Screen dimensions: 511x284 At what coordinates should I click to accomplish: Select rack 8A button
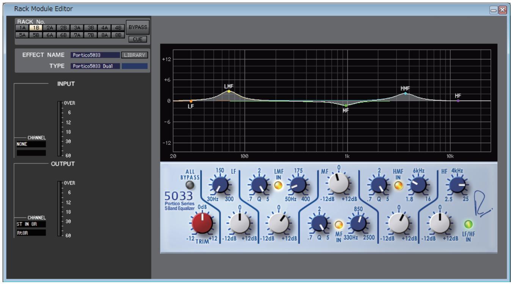click(x=105, y=34)
